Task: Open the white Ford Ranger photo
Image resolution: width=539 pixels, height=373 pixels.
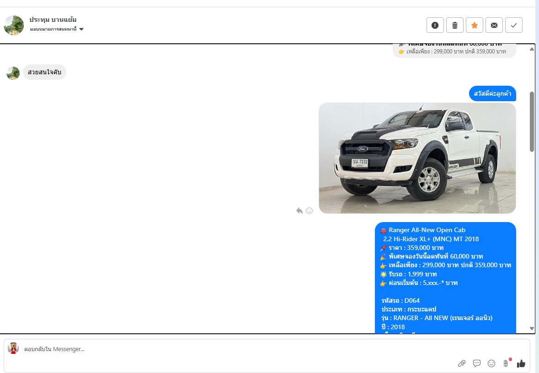Action: point(417,158)
